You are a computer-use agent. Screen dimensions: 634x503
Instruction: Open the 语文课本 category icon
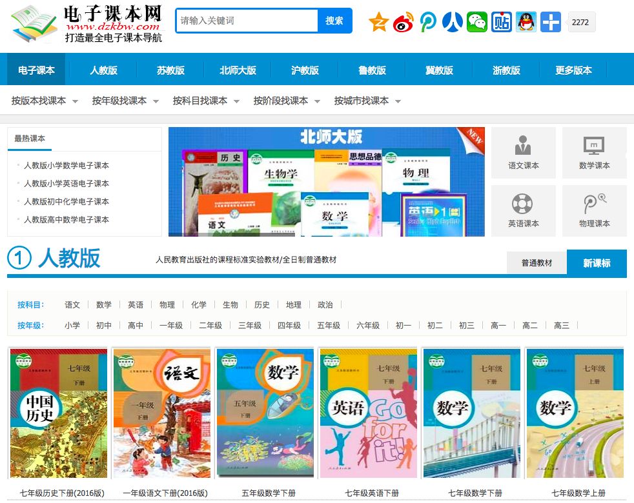[x=523, y=152]
